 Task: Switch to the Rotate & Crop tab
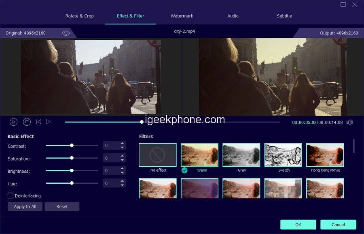click(x=79, y=16)
